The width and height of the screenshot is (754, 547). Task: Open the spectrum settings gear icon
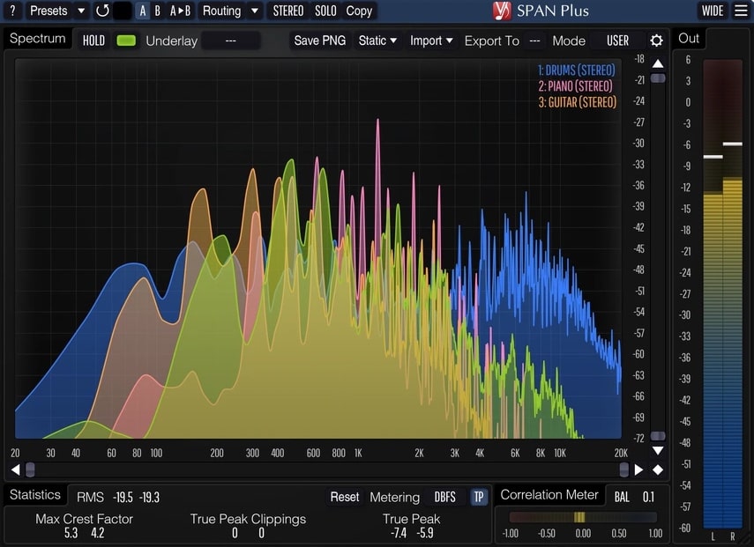click(x=656, y=41)
